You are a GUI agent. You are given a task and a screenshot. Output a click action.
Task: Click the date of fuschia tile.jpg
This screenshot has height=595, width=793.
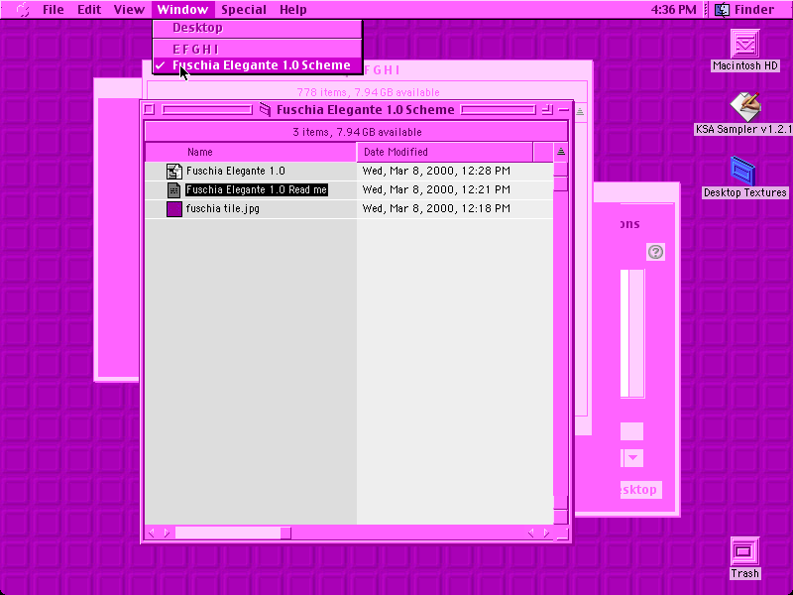pos(436,208)
